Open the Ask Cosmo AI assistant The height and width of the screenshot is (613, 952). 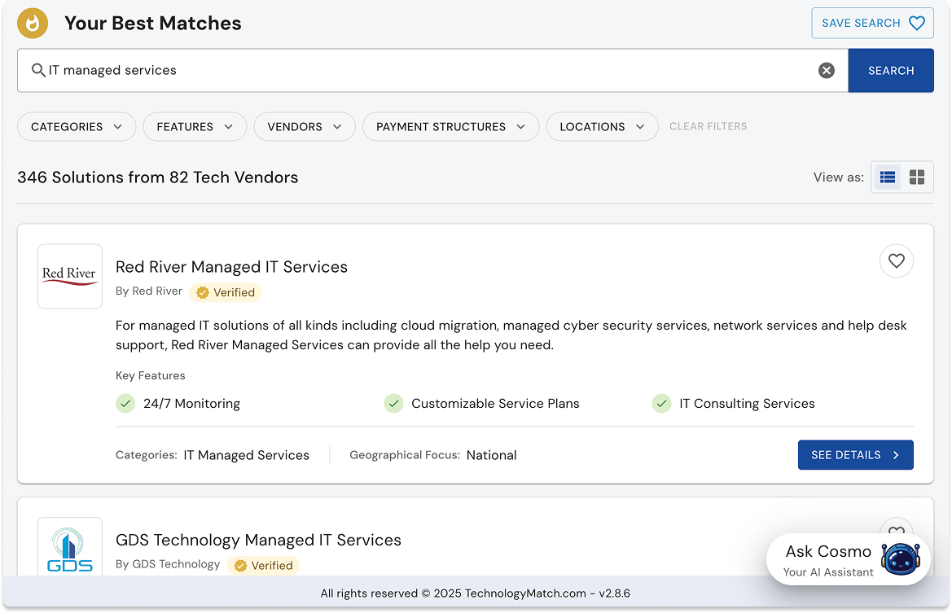[849, 559]
